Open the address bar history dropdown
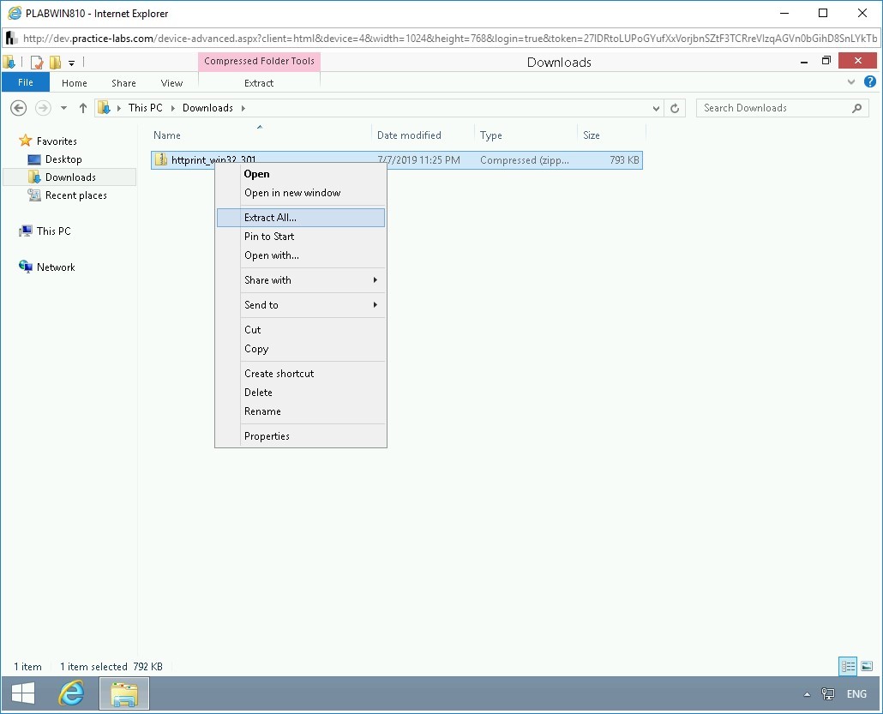 [x=656, y=108]
